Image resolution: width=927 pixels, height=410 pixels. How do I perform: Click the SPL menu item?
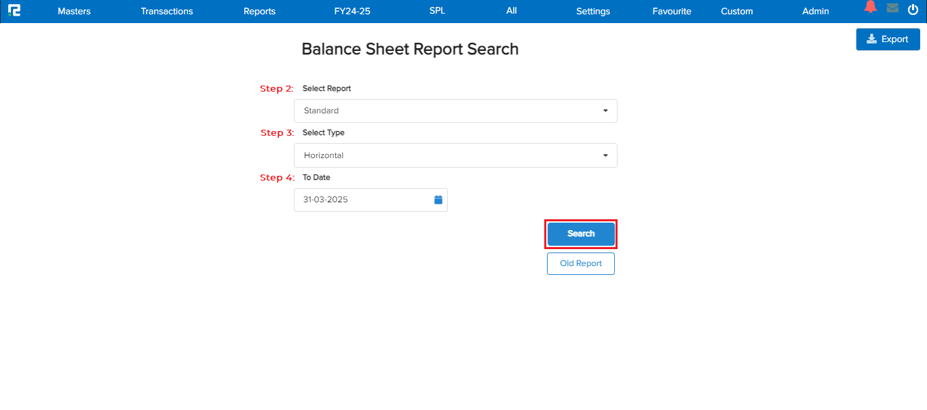(x=436, y=11)
